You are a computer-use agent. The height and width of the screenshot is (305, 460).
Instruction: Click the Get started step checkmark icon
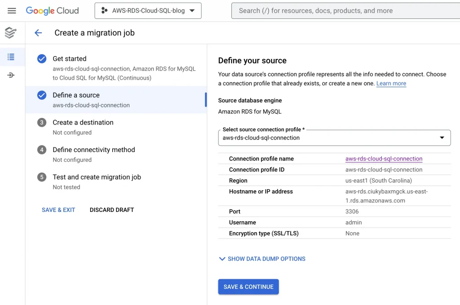click(x=42, y=59)
